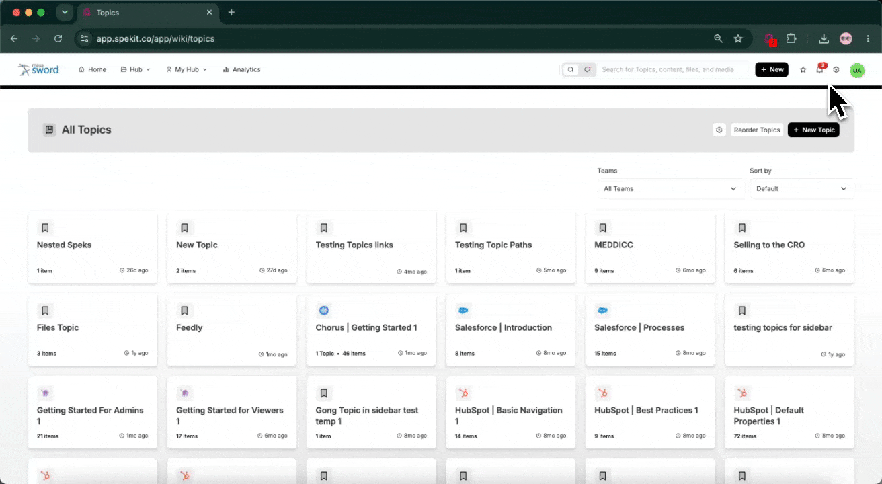Image resolution: width=882 pixels, height=484 pixels.
Task: Open the testing topics for sidebar card
Action: 789,329
